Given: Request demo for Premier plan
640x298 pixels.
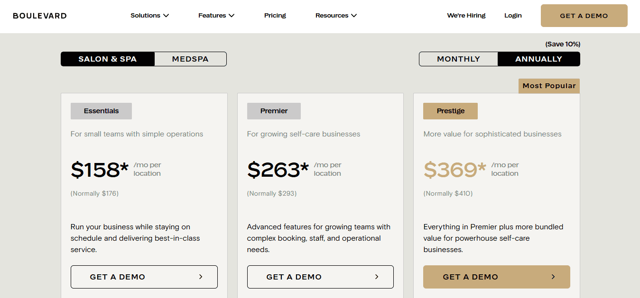Looking at the screenshot, I should [x=320, y=277].
